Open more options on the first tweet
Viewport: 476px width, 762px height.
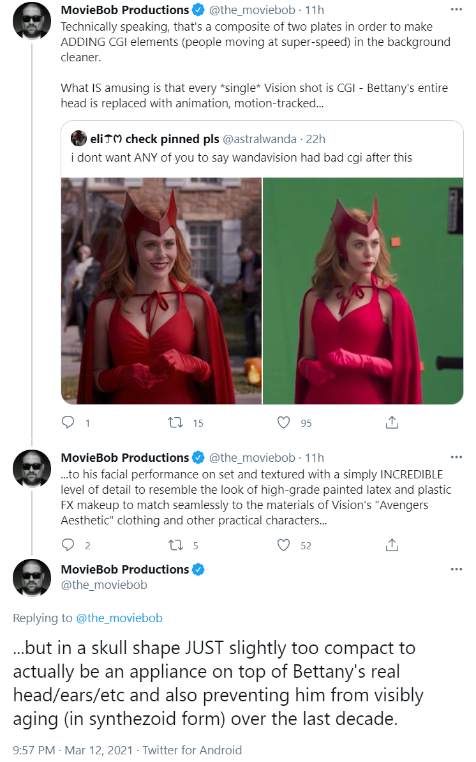click(457, 10)
